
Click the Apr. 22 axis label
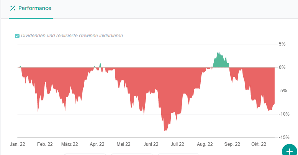coord(97,144)
